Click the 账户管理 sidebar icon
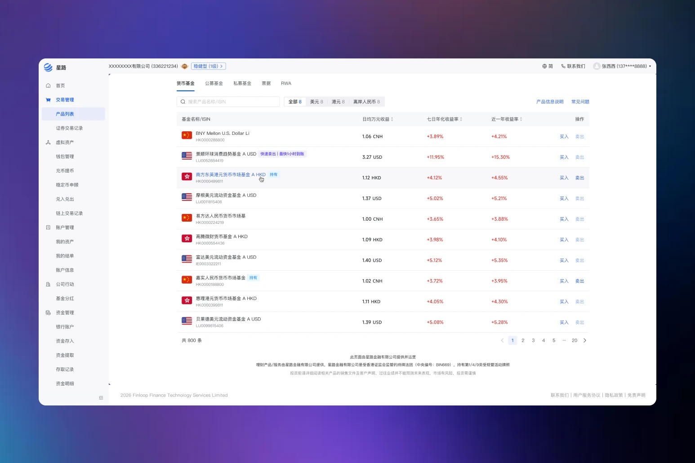 tap(48, 227)
